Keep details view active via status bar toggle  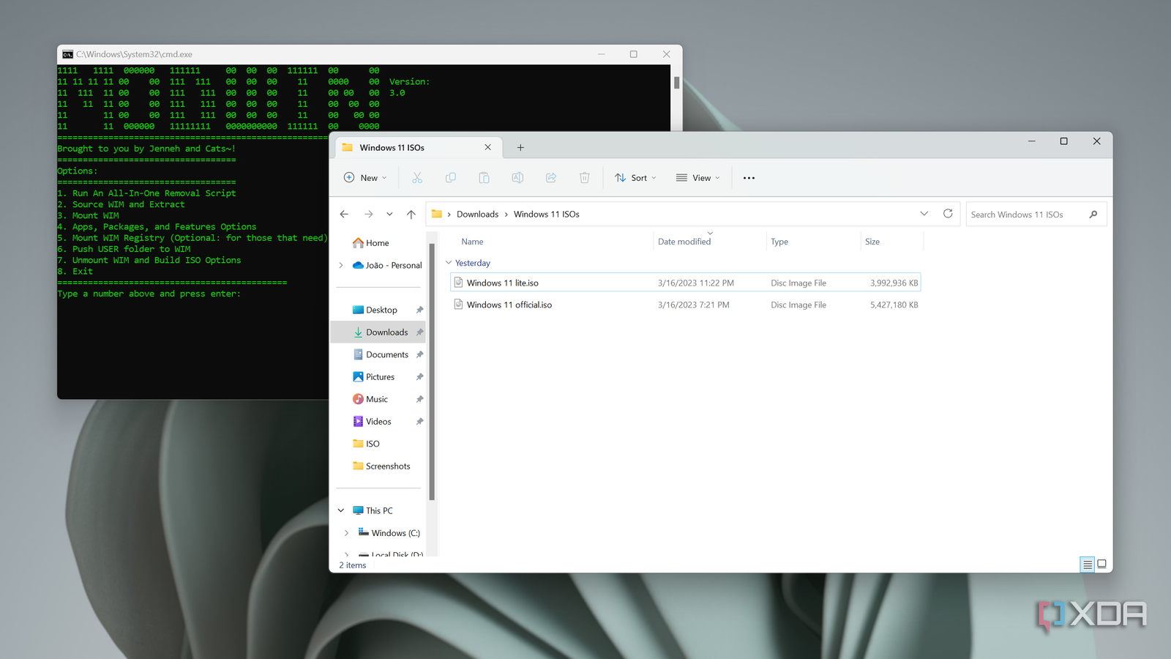(x=1088, y=565)
